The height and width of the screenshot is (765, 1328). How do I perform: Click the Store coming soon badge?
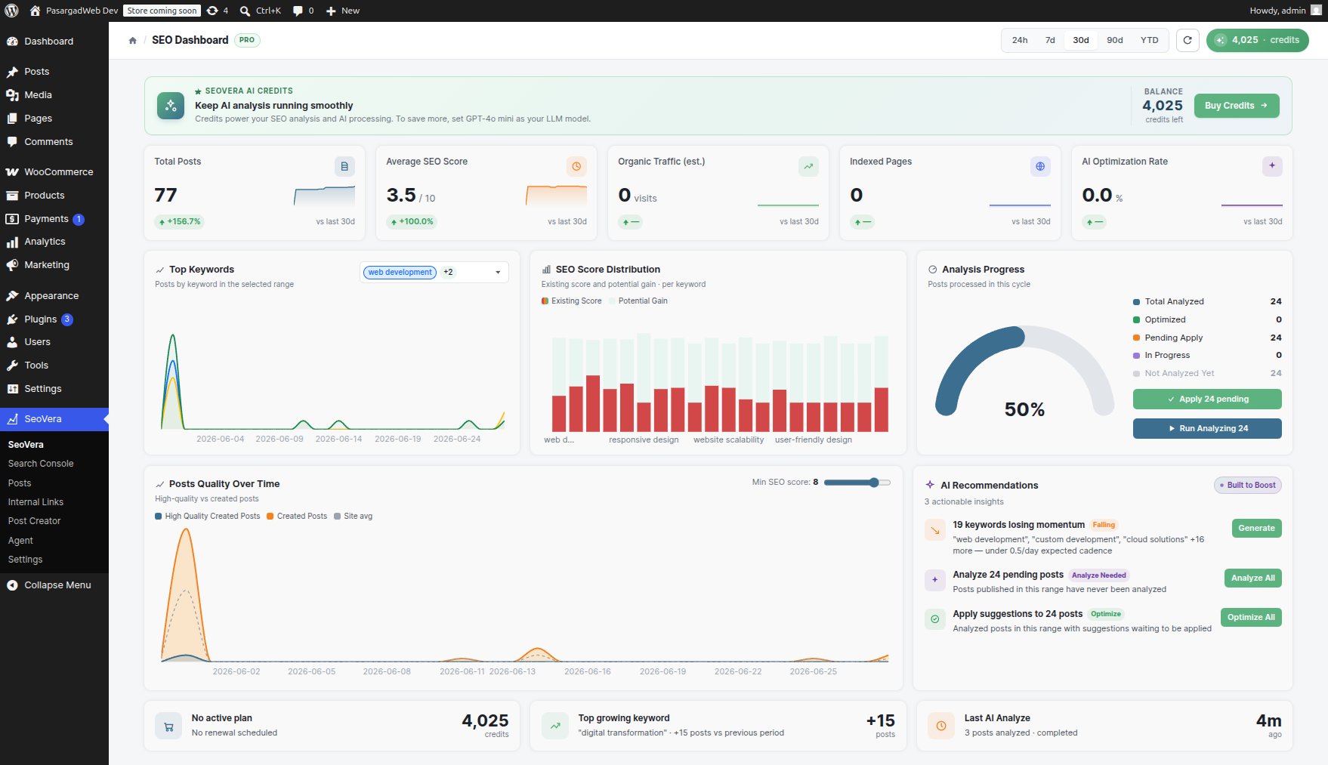[x=162, y=11]
